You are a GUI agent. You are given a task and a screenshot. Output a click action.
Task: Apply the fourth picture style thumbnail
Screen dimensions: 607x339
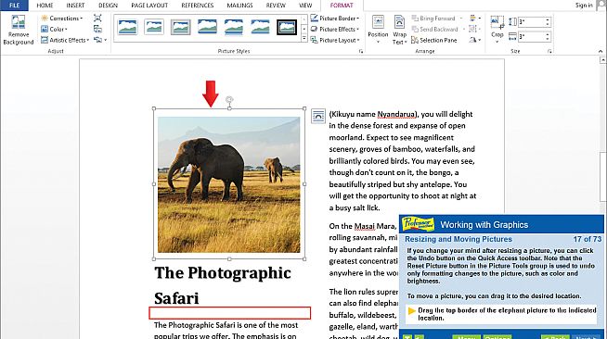point(207,28)
